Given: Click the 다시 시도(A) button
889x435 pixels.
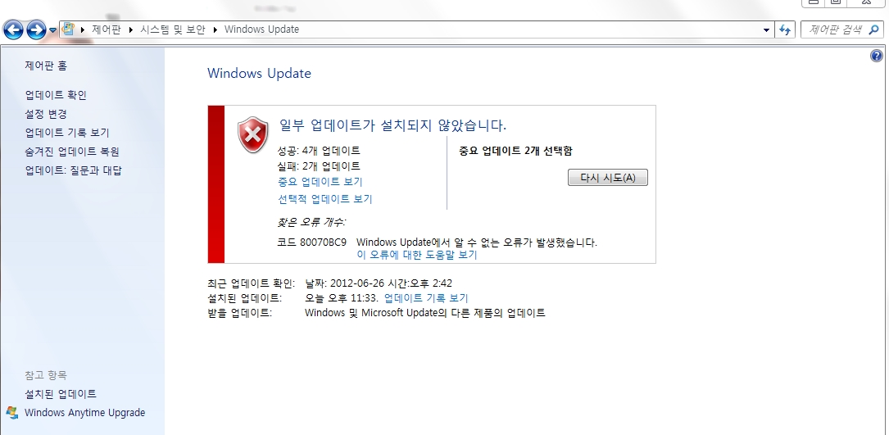Looking at the screenshot, I should (608, 178).
